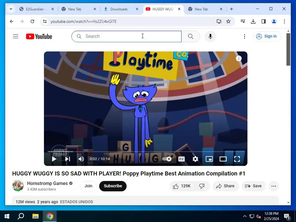View site information icon in address bar

[45, 21]
